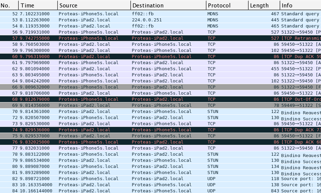Viewport: 321px width, 193px height.
Task: Click the Destination column header
Action: click(x=168, y=5)
